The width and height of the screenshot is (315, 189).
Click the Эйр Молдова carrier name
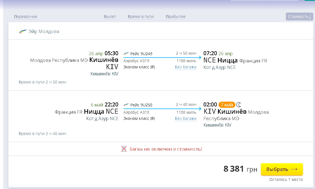tap(44, 31)
